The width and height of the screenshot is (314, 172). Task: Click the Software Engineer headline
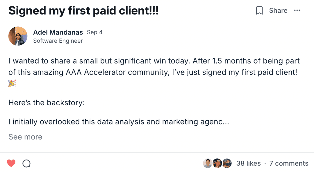click(58, 41)
